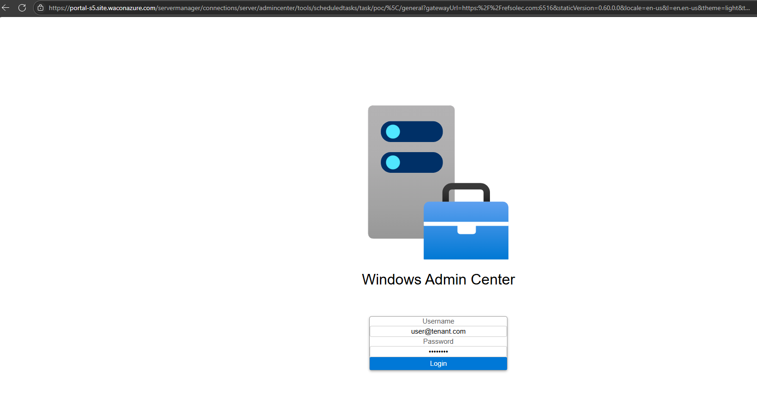Screen dimensions: 757x398
Task: Click the blue toolbox icon body
Action: coord(466,246)
